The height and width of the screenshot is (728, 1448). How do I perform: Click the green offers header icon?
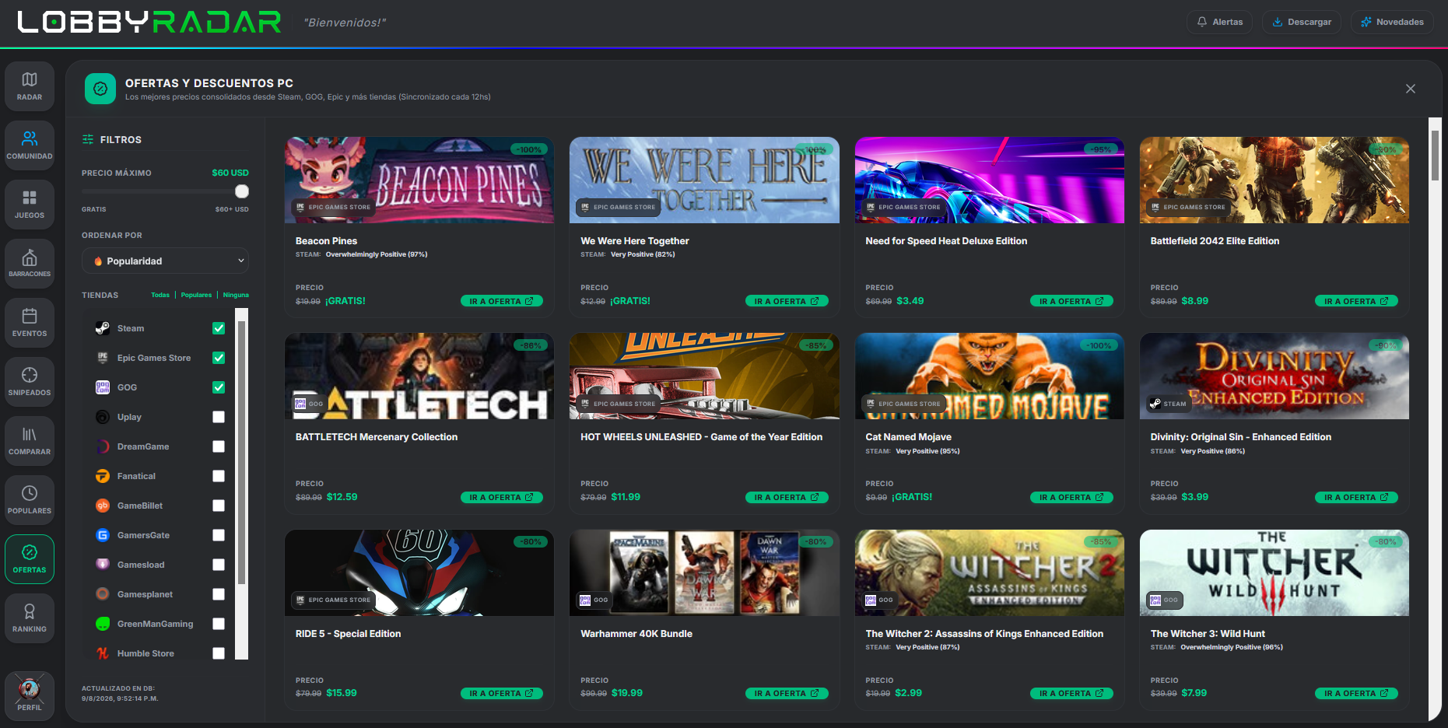[x=100, y=89]
